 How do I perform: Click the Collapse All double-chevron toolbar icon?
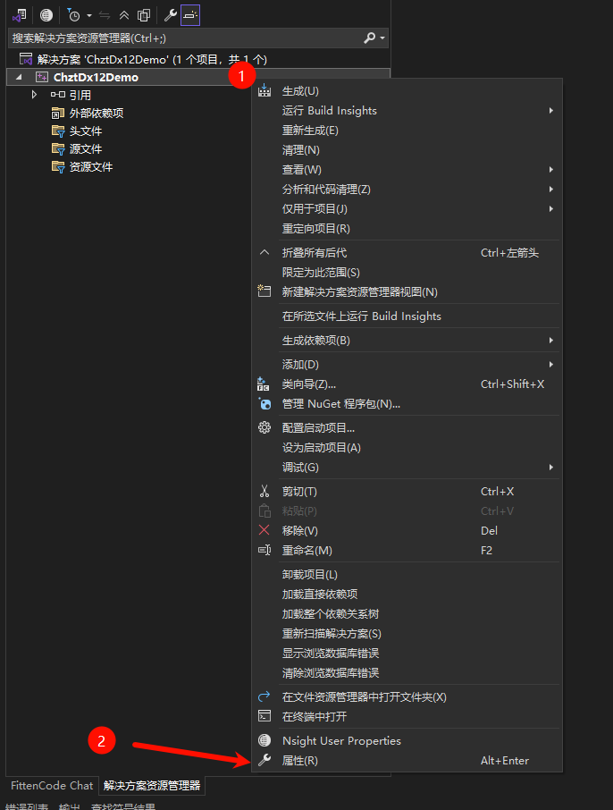[x=124, y=15]
